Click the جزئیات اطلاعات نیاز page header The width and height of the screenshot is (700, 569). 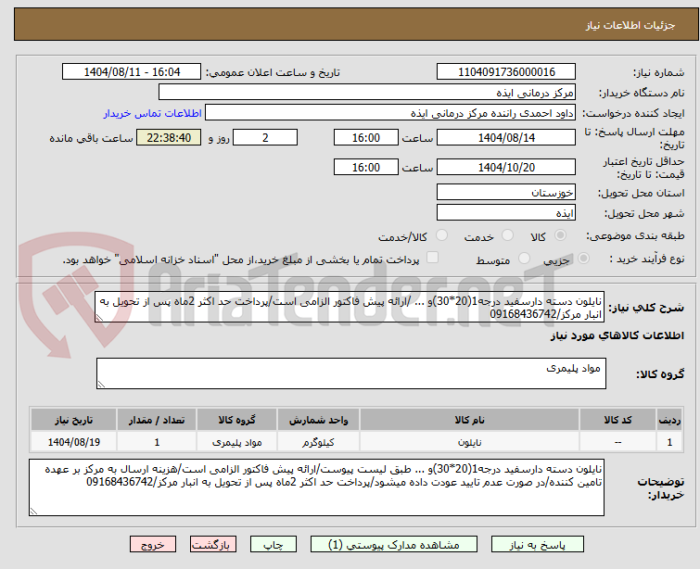pos(630,25)
